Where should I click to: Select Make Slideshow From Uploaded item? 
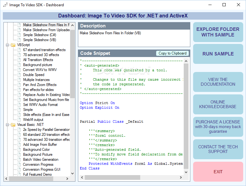tap(46, 30)
